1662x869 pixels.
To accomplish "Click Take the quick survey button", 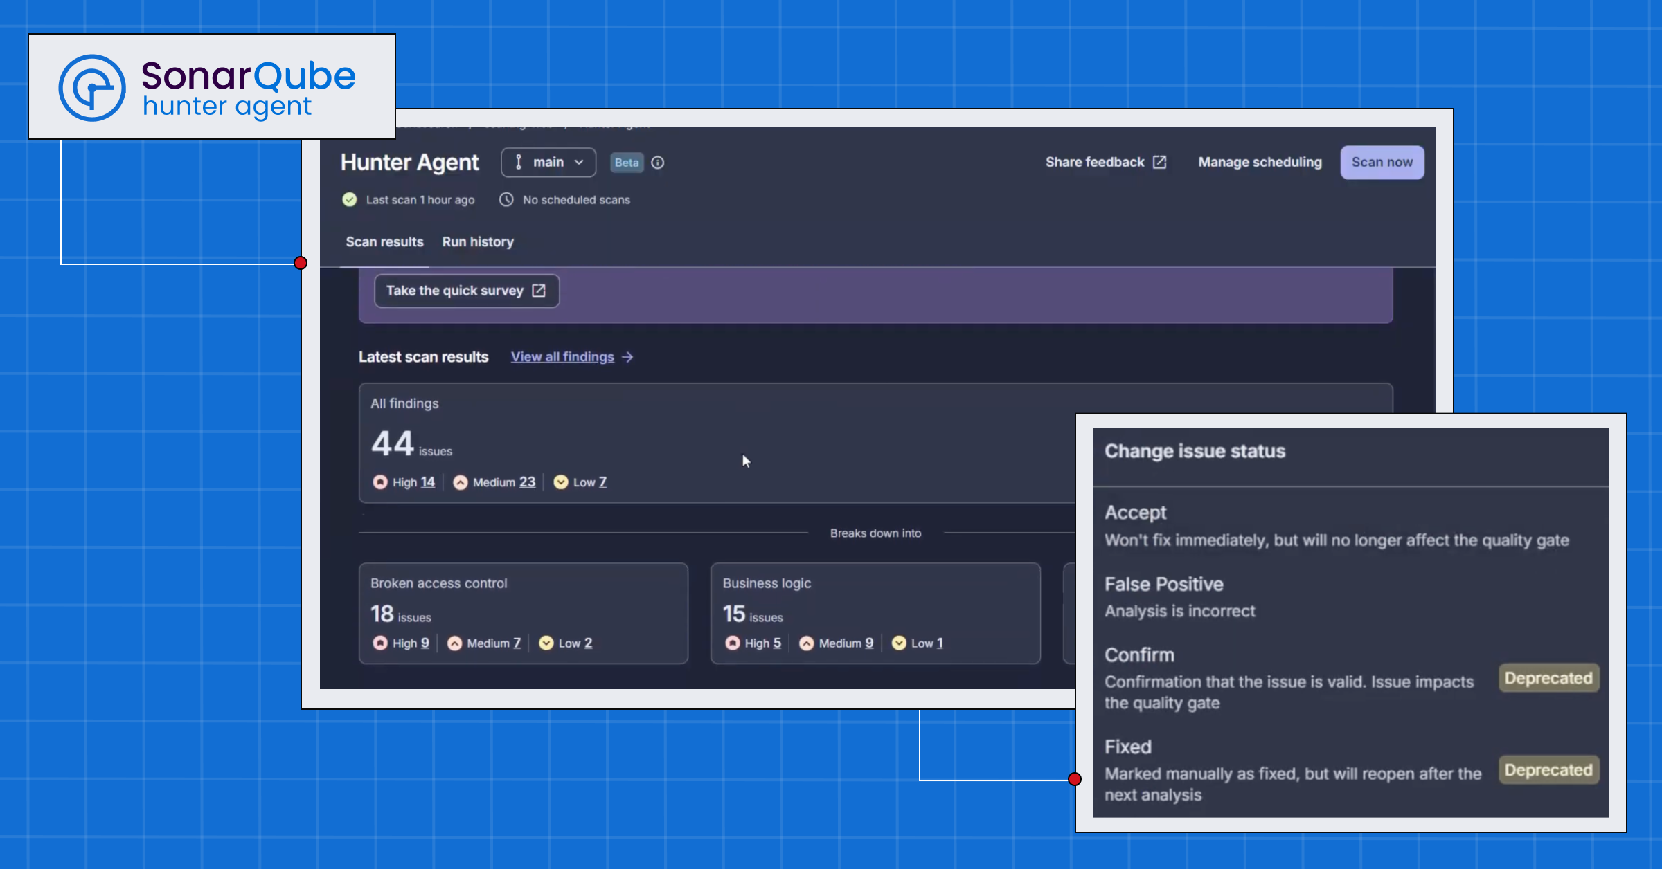I will click(x=467, y=291).
